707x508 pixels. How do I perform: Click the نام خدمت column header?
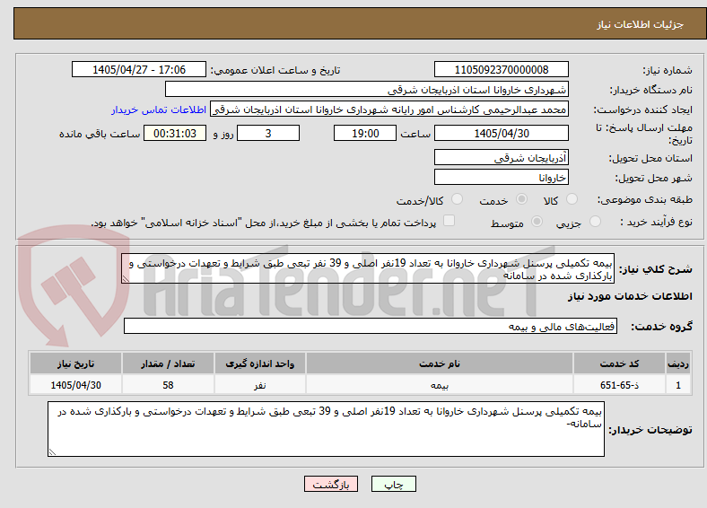coord(440,363)
